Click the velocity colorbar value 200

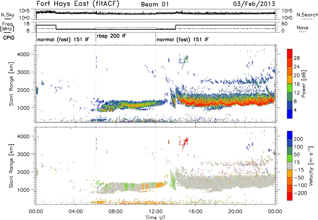click(299, 139)
